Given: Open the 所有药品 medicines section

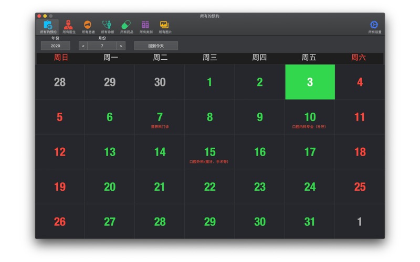Looking at the screenshot, I should click(x=127, y=27).
